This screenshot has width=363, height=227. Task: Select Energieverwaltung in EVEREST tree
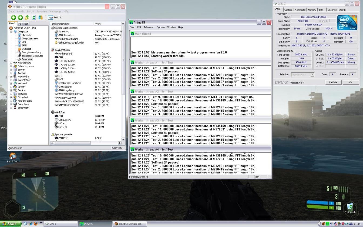click(32, 52)
